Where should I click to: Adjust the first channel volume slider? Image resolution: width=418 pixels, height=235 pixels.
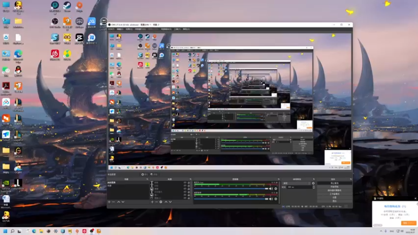pyautogui.click(x=231, y=189)
